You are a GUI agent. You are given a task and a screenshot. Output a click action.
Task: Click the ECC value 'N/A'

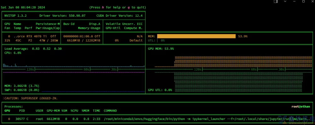tap(140, 37)
